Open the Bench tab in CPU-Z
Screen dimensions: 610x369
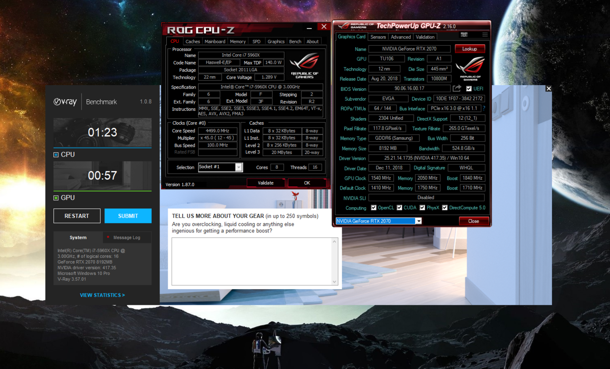pyautogui.click(x=295, y=41)
